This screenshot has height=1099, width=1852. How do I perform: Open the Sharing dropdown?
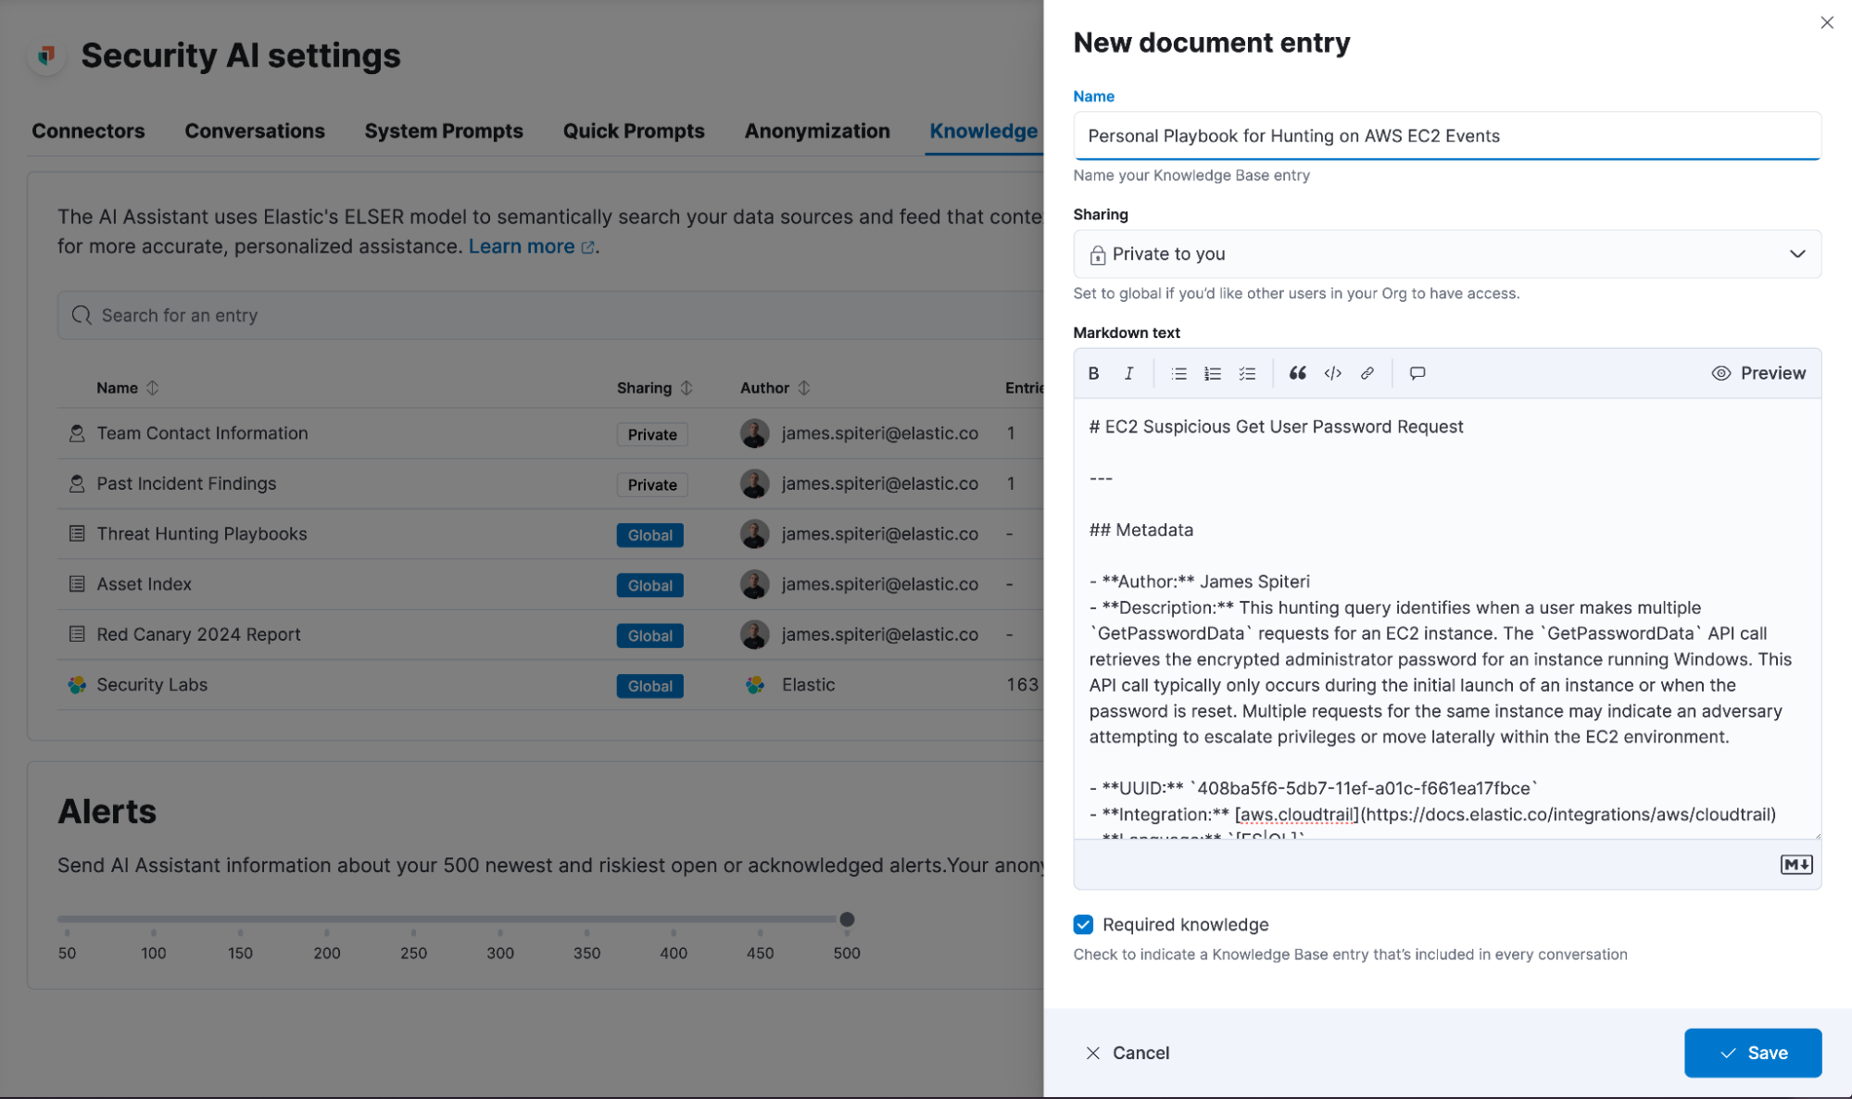click(x=1447, y=254)
